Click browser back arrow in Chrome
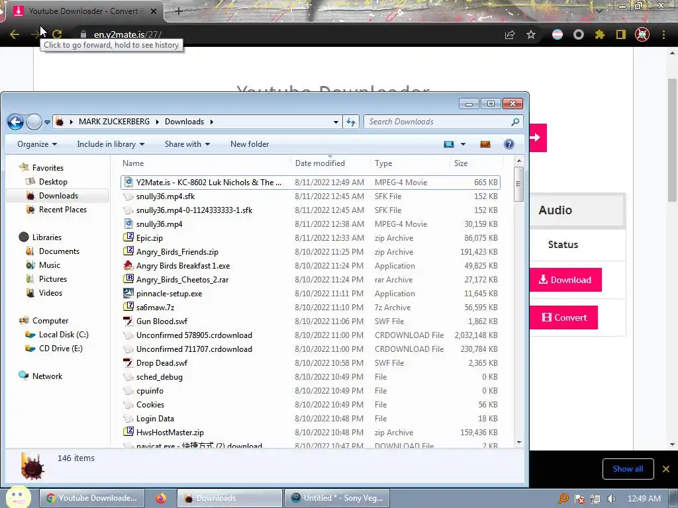Image resolution: width=678 pixels, height=508 pixels. [15, 34]
